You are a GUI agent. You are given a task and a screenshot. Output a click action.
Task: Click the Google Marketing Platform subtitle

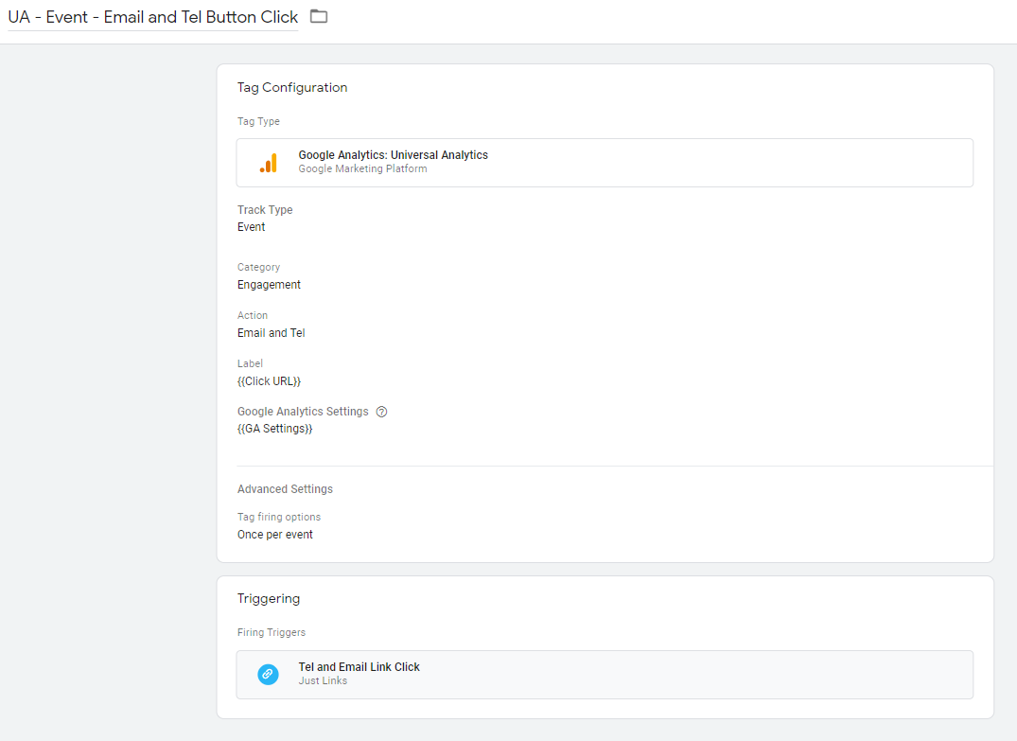362,169
